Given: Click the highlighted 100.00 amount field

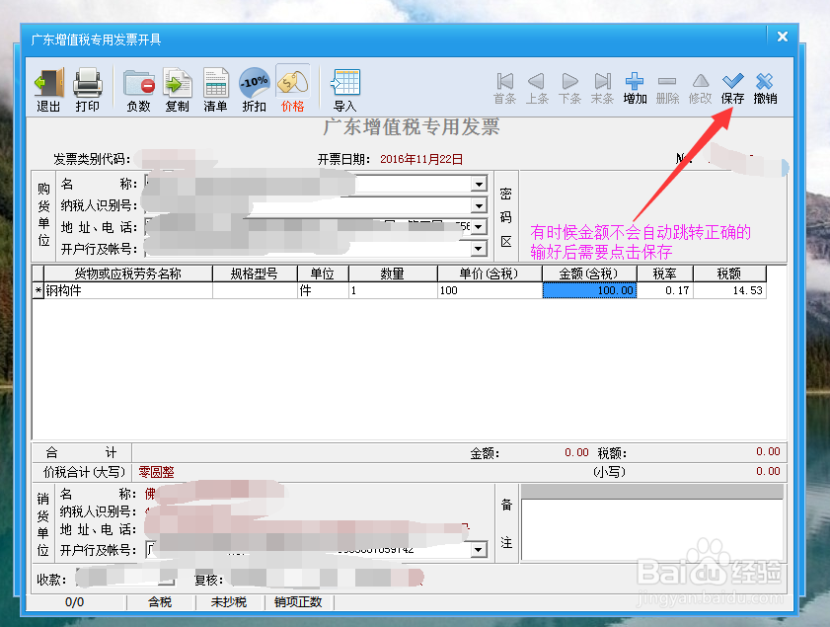Looking at the screenshot, I should point(589,290).
